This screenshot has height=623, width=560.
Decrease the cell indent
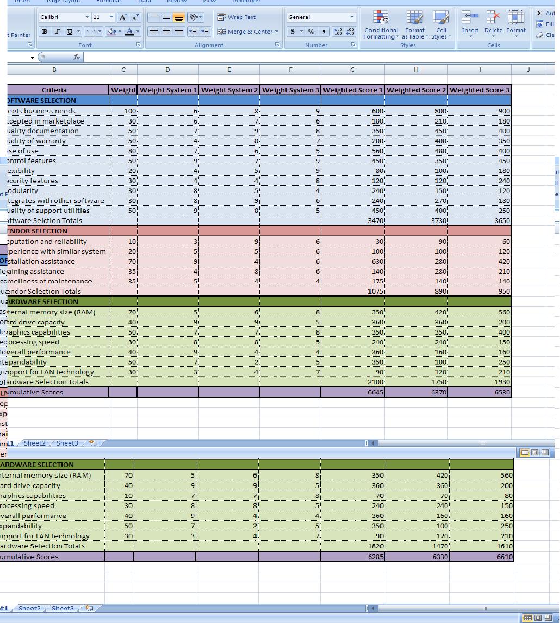tap(194, 32)
